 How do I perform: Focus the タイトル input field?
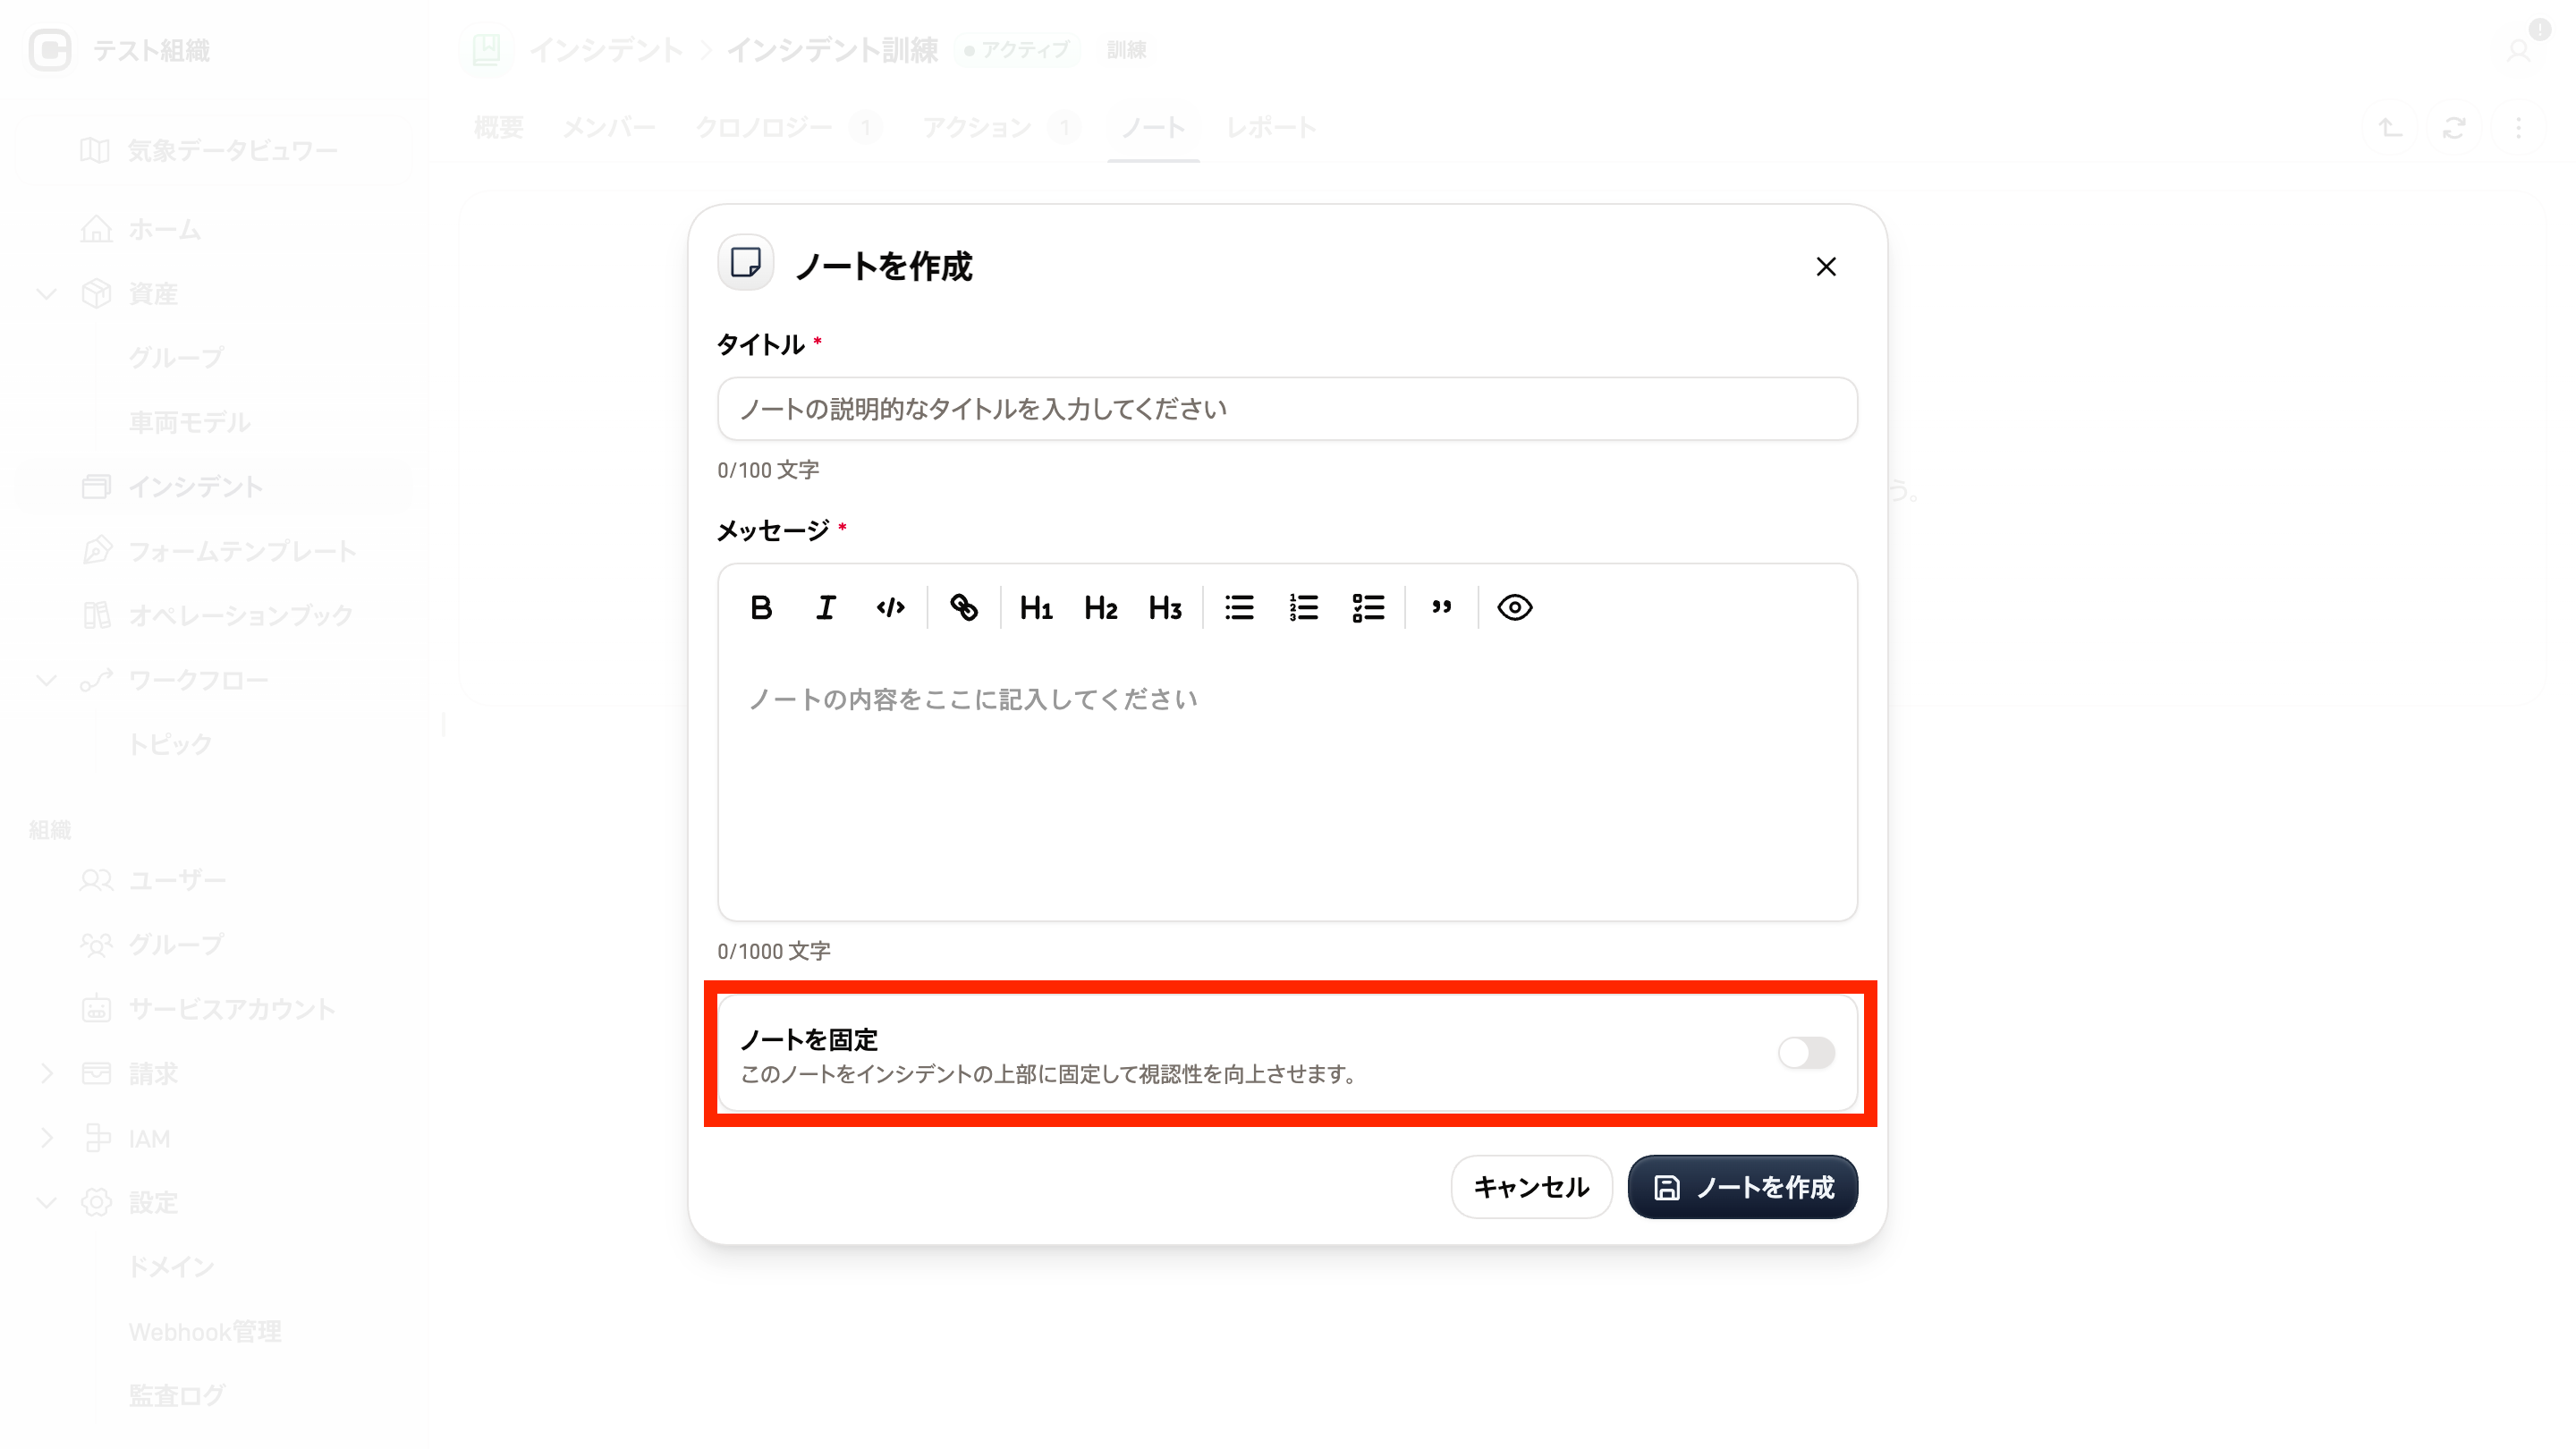click(1287, 409)
